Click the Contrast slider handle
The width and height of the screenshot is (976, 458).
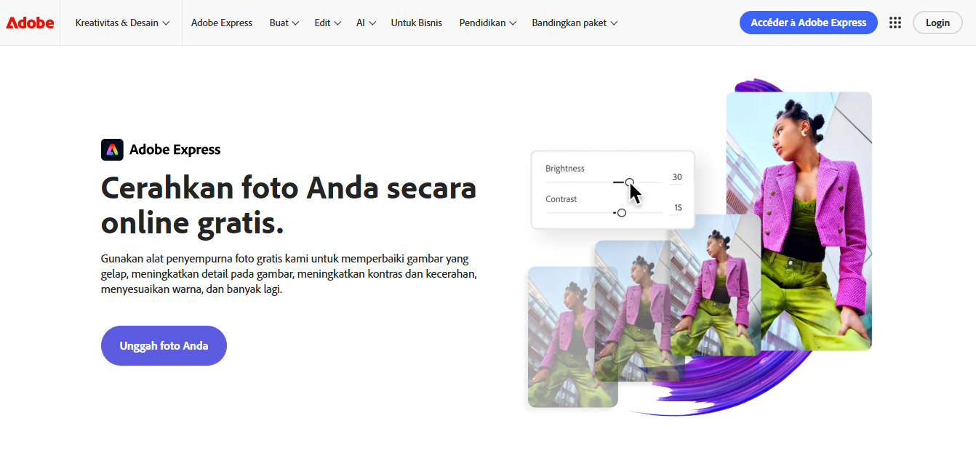(x=621, y=213)
